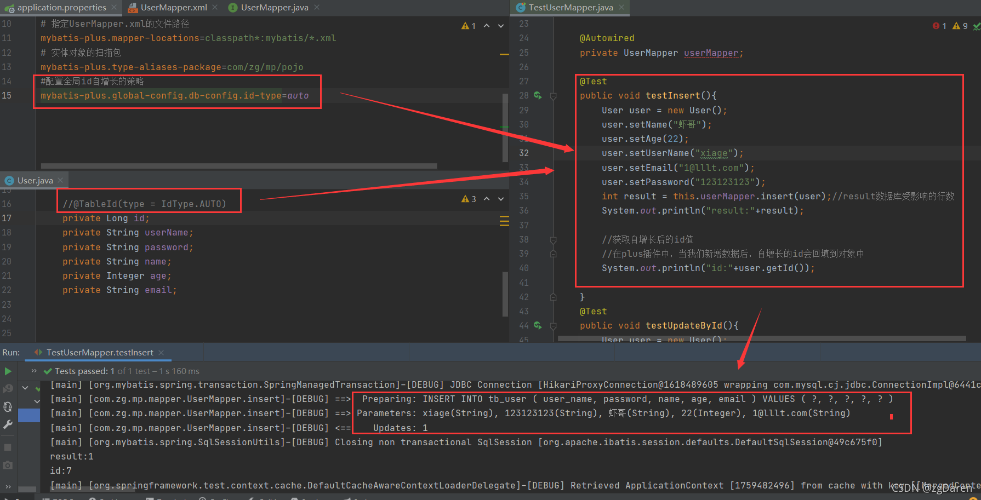Click yellow warning stripe mark in User.java
Screen dimensions: 981x500
504,221
